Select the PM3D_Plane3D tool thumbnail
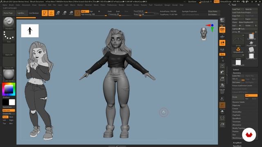 (238, 63)
